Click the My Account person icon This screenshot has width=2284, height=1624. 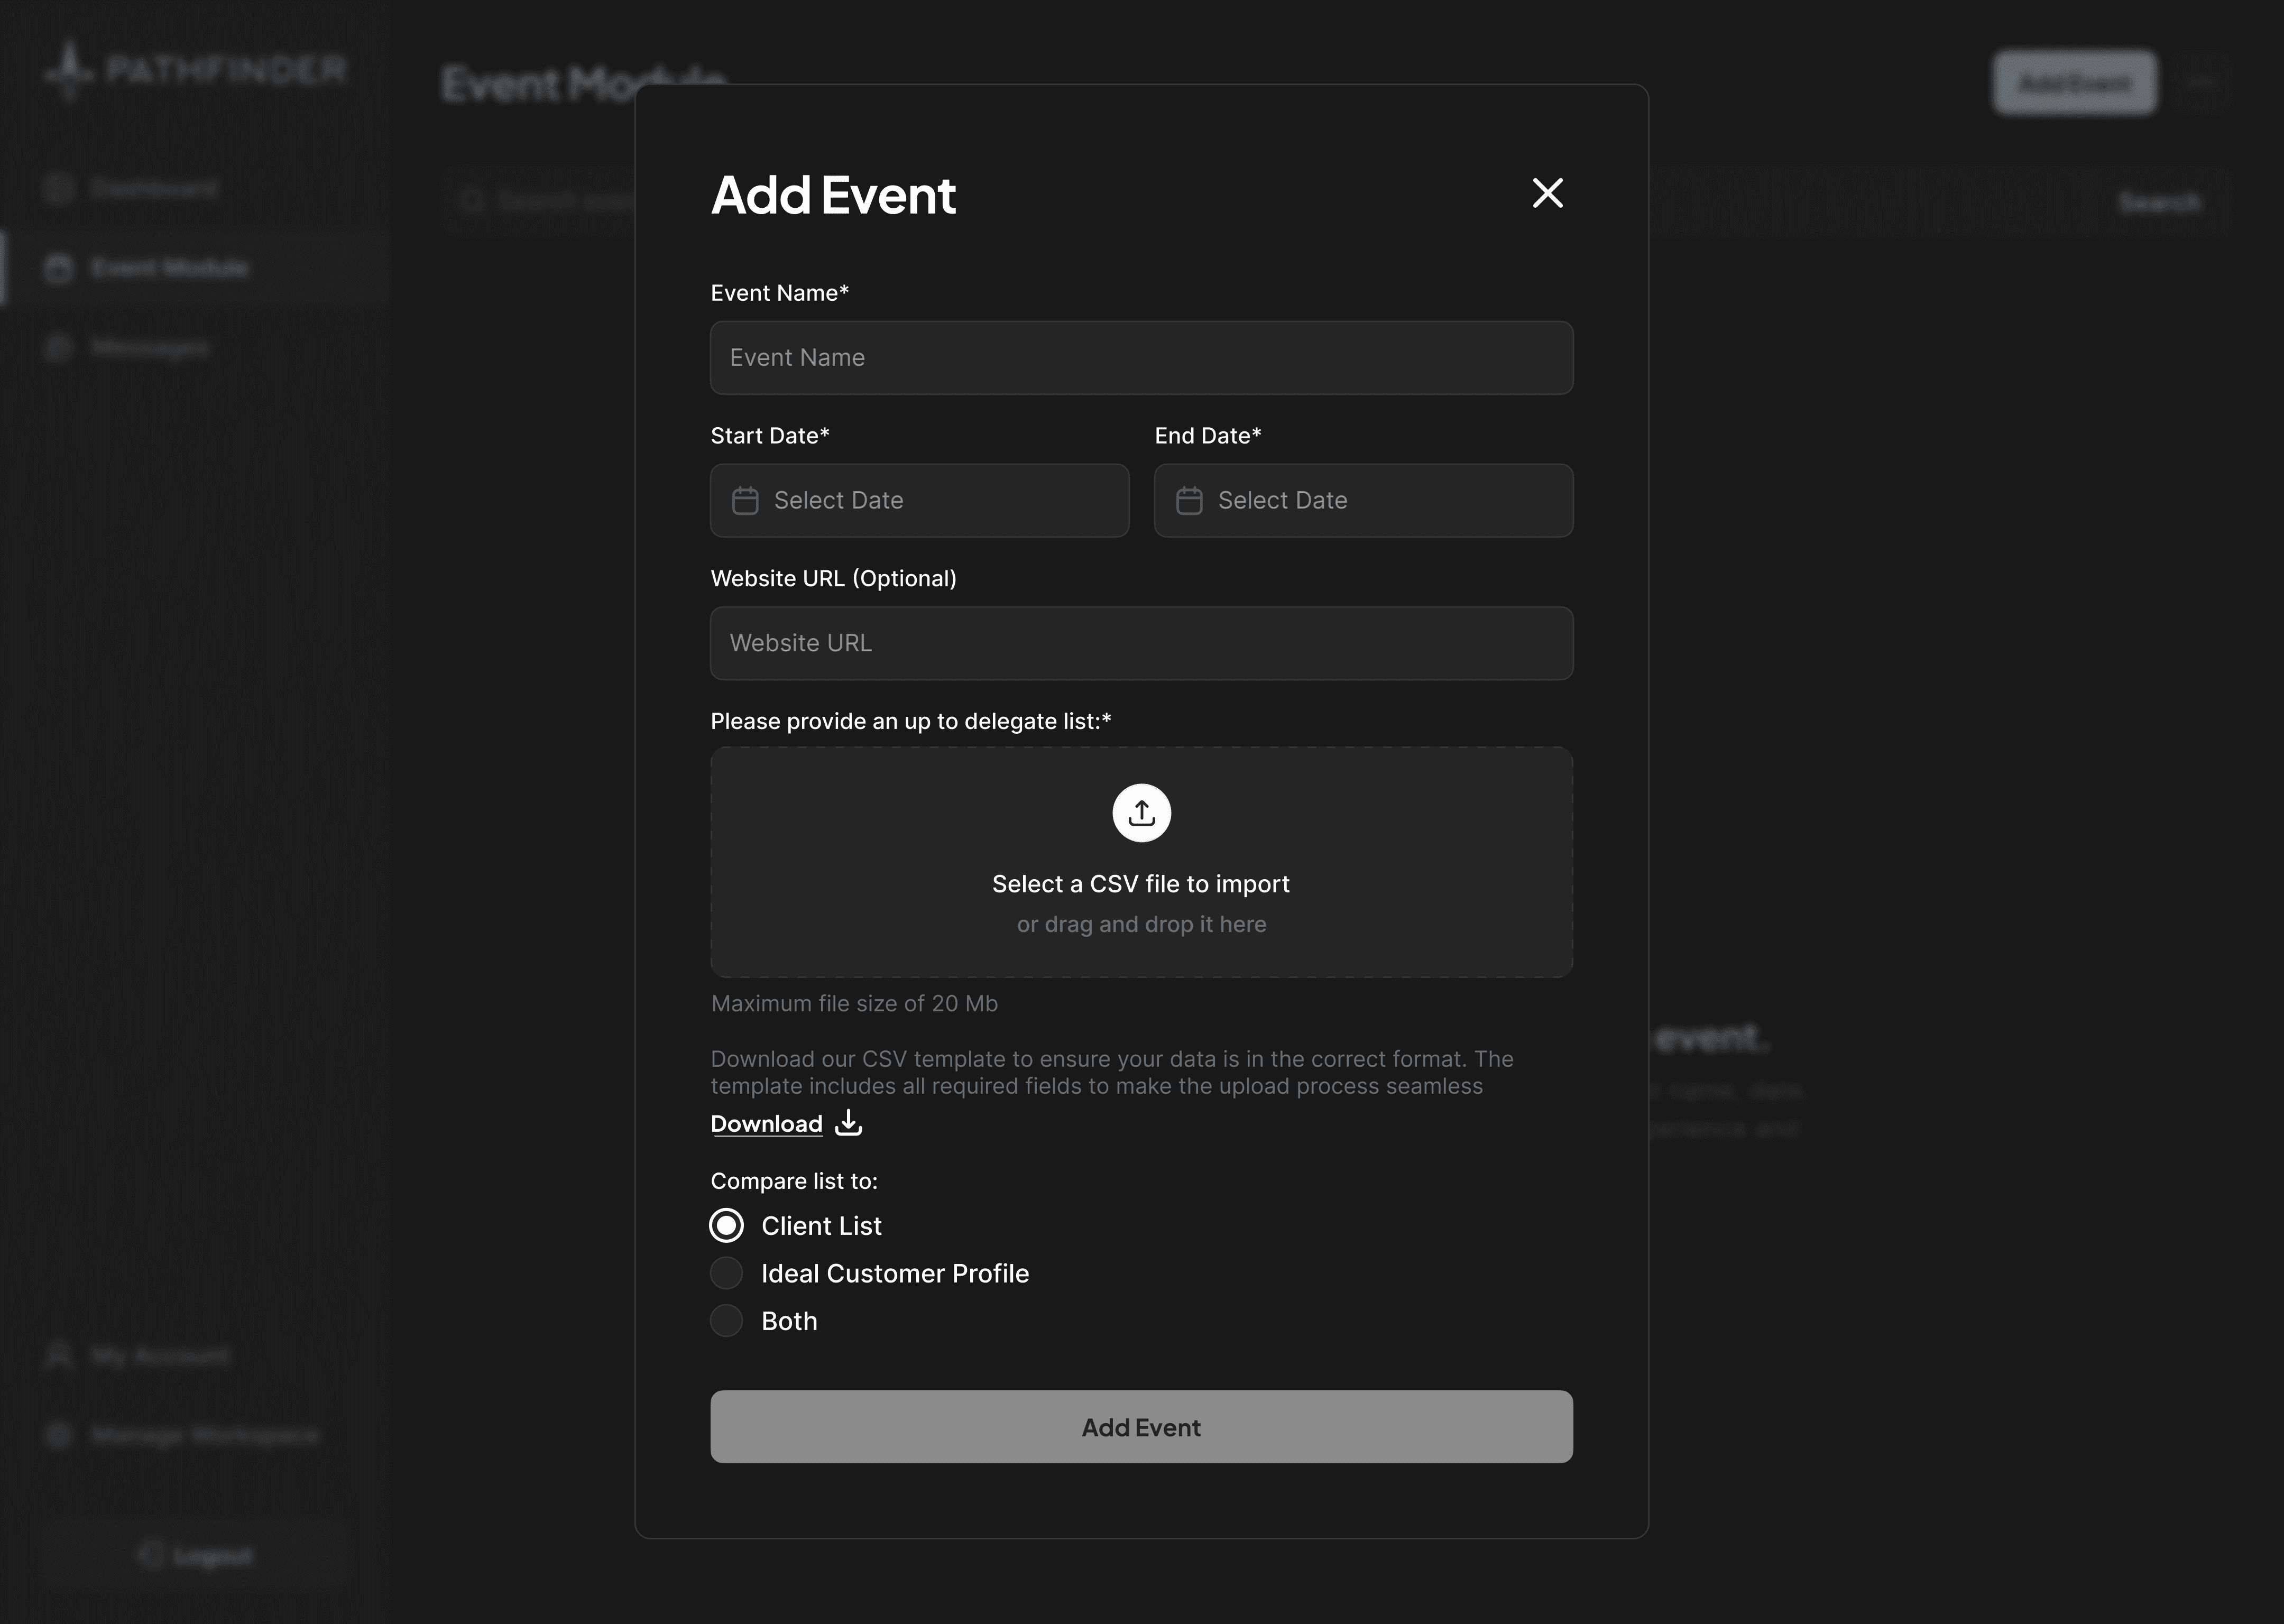[59, 1355]
